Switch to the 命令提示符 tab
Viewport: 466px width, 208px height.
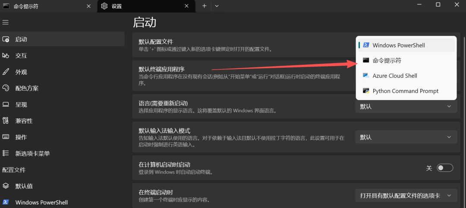(x=43, y=6)
